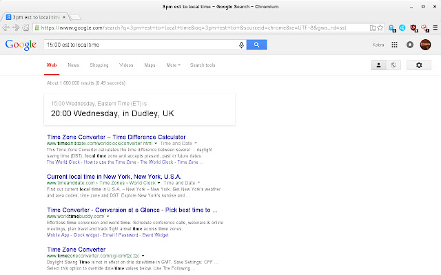The image size is (441, 275).
Task: Open the red cloud extension icon
Action: [x=424, y=28]
